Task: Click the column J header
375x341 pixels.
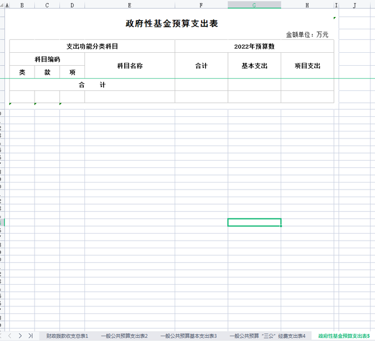Action: (355, 5)
